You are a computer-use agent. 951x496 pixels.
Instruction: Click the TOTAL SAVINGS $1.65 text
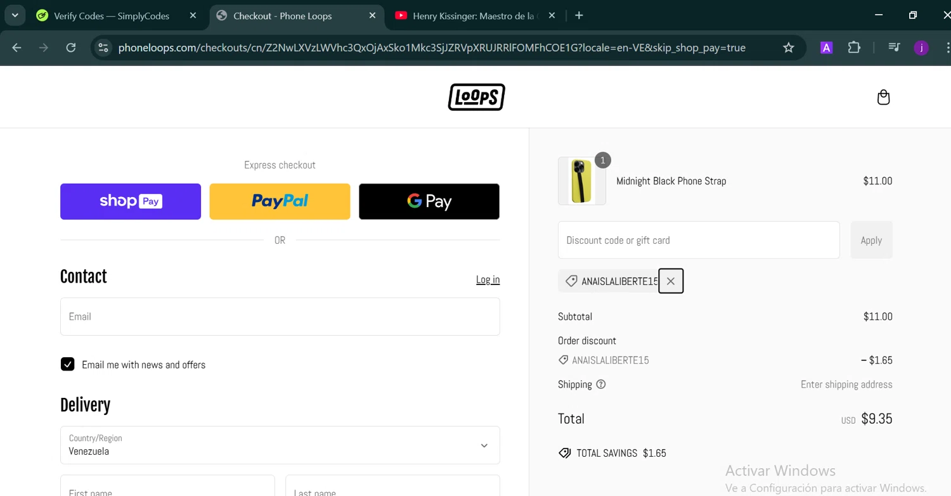621,453
